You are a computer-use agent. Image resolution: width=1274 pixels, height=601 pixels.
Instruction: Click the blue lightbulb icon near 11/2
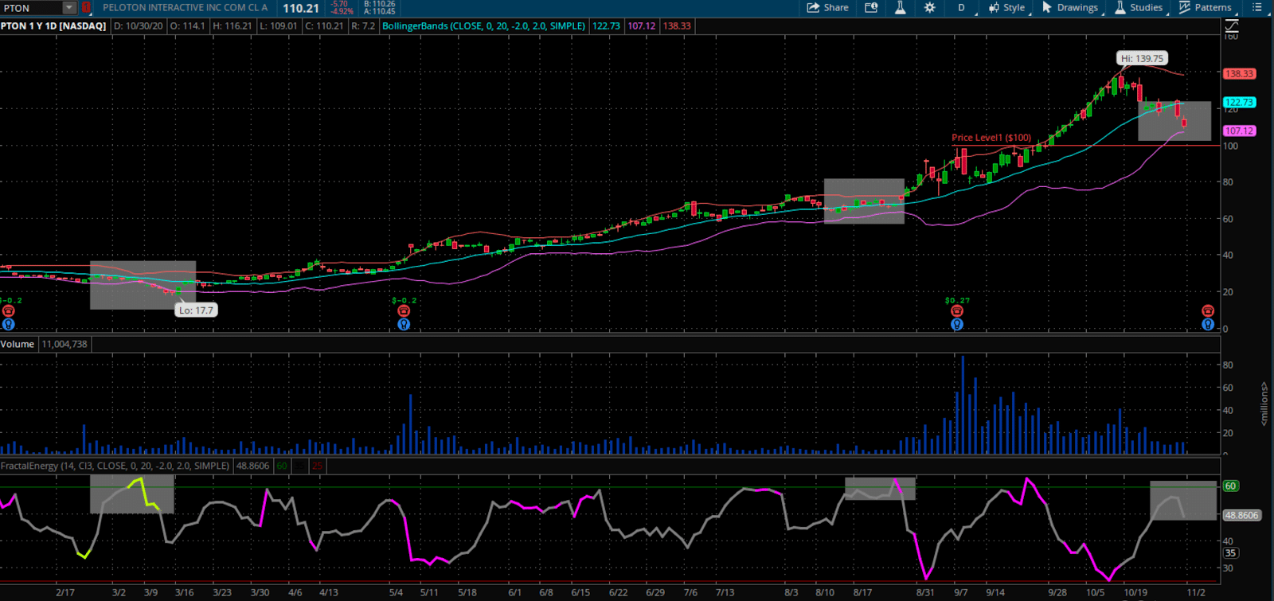coord(1208,324)
